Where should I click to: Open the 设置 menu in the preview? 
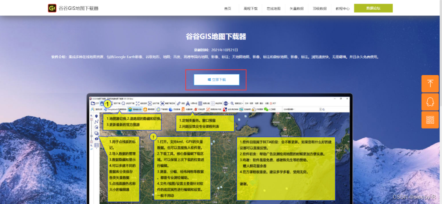pos(267,103)
